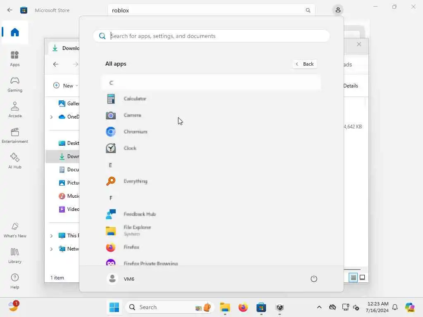423x317 pixels.
Task: Open Feedback Hub
Action: [211, 214]
